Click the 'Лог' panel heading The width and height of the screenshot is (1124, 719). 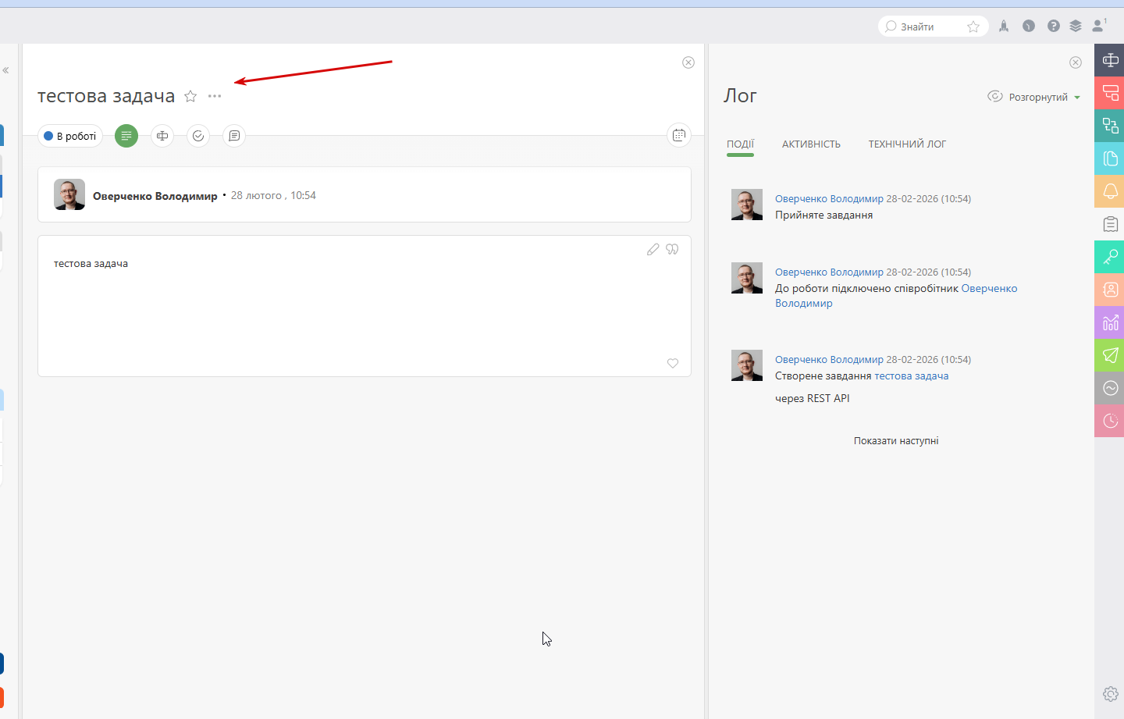(x=740, y=95)
